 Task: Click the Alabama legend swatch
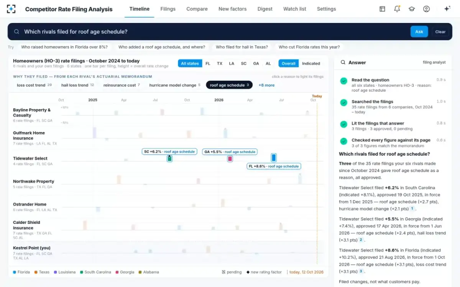tap(140, 272)
